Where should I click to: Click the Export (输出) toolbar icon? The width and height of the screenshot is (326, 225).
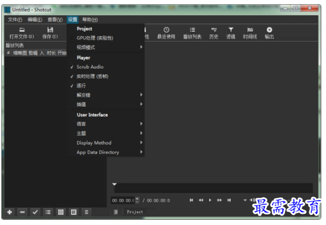(x=269, y=33)
